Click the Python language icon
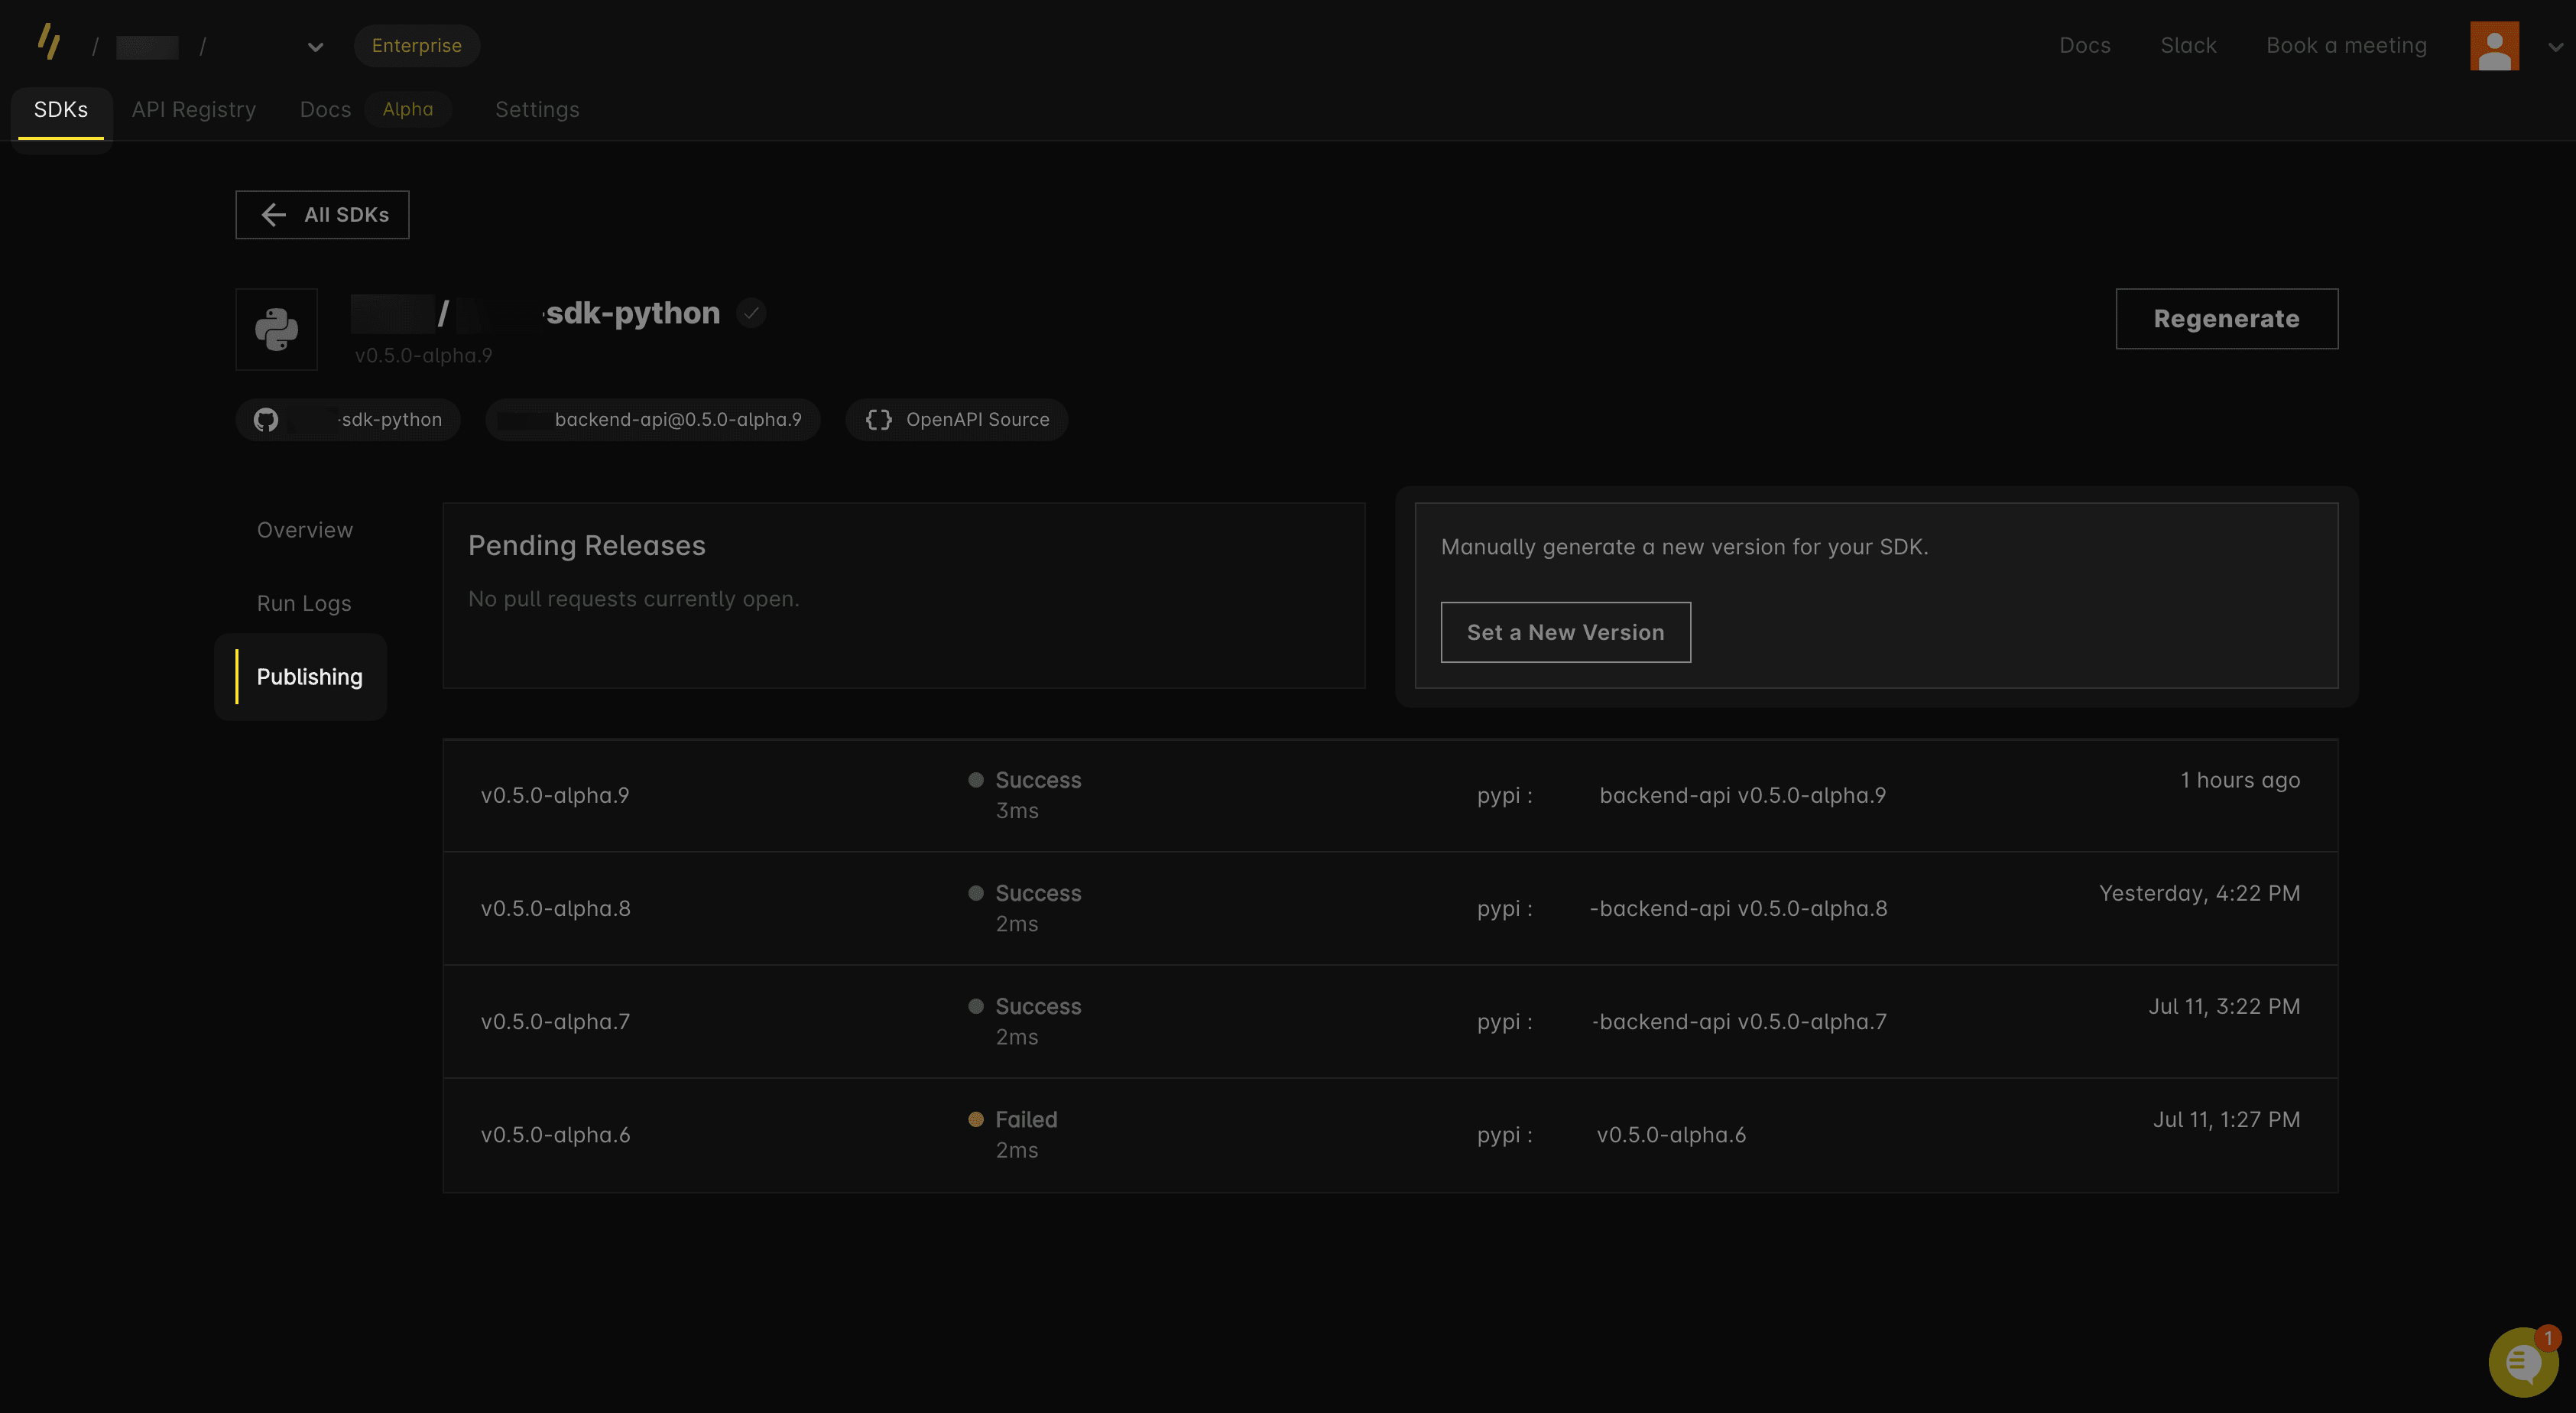The width and height of the screenshot is (2576, 1413). 276,329
